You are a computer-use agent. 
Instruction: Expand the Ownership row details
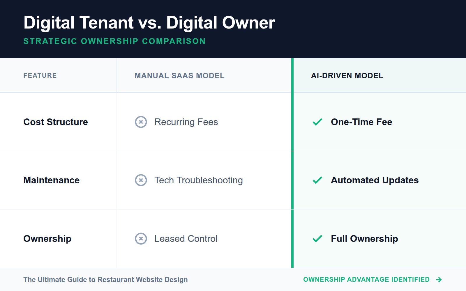pyautogui.click(x=47, y=239)
